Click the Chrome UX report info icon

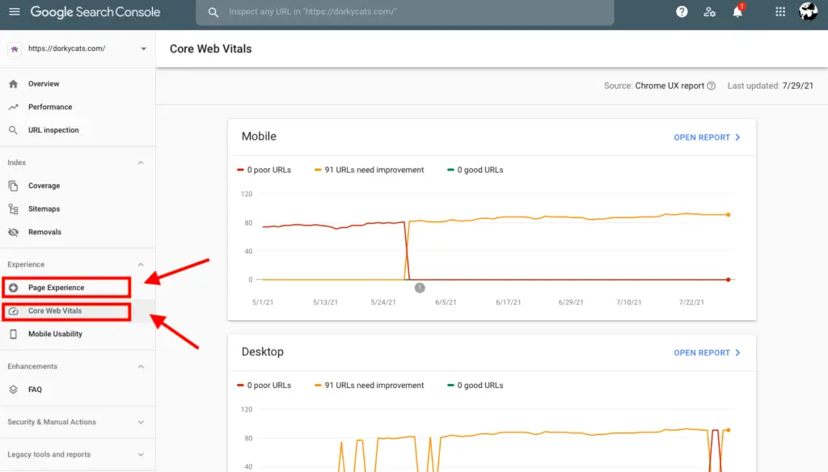coord(712,86)
